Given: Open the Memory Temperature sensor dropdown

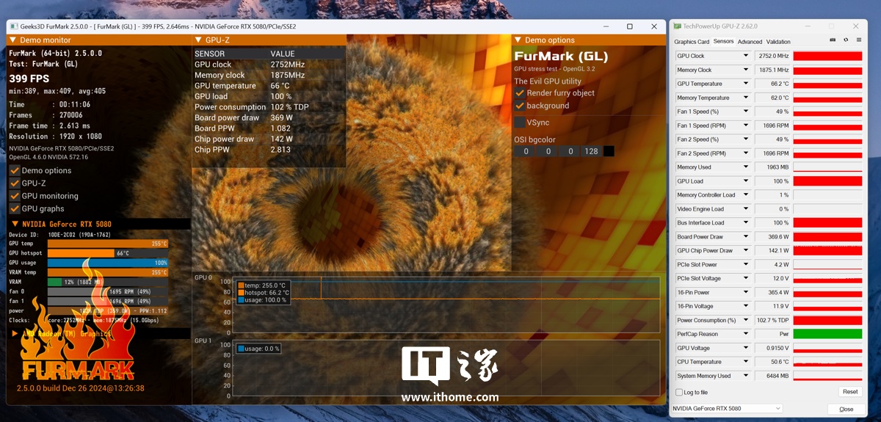Looking at the screenshot, I should (746, 98).
